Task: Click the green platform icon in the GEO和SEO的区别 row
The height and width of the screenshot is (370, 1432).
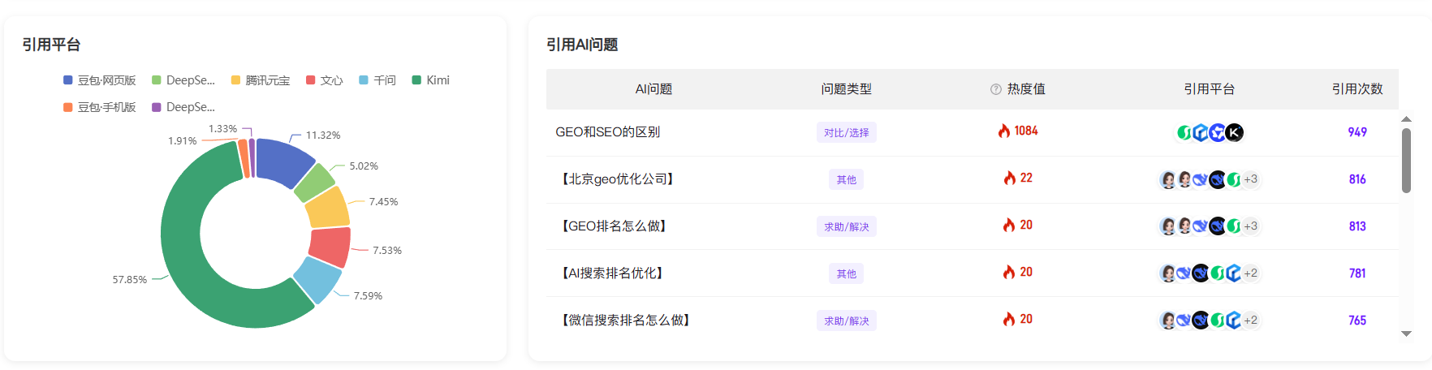Action: 1184,132
